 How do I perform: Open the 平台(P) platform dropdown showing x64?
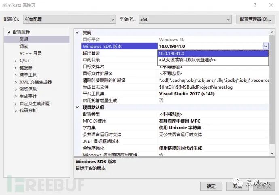click(185, 19)
